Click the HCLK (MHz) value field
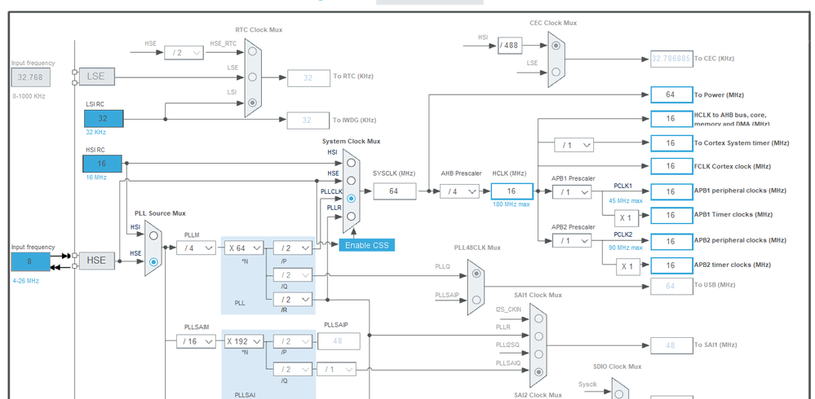 [x=512, y=191]
